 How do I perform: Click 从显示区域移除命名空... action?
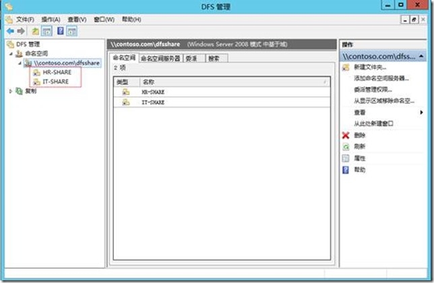point(384,101)
